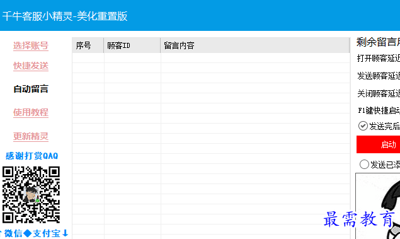Click the 发送顾客延迟 setting label
The image size is (400, 239).
click(379, 76)
